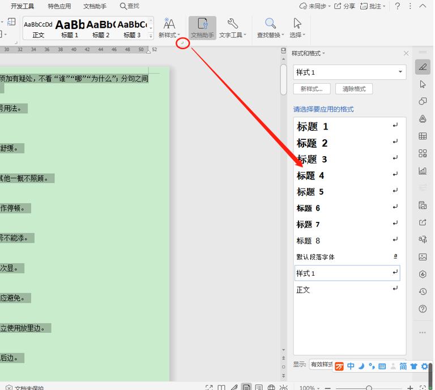The image size is (435, 390).
Task: Click the 文档助手 ribbon button
Action: click(x=202, y=28)
